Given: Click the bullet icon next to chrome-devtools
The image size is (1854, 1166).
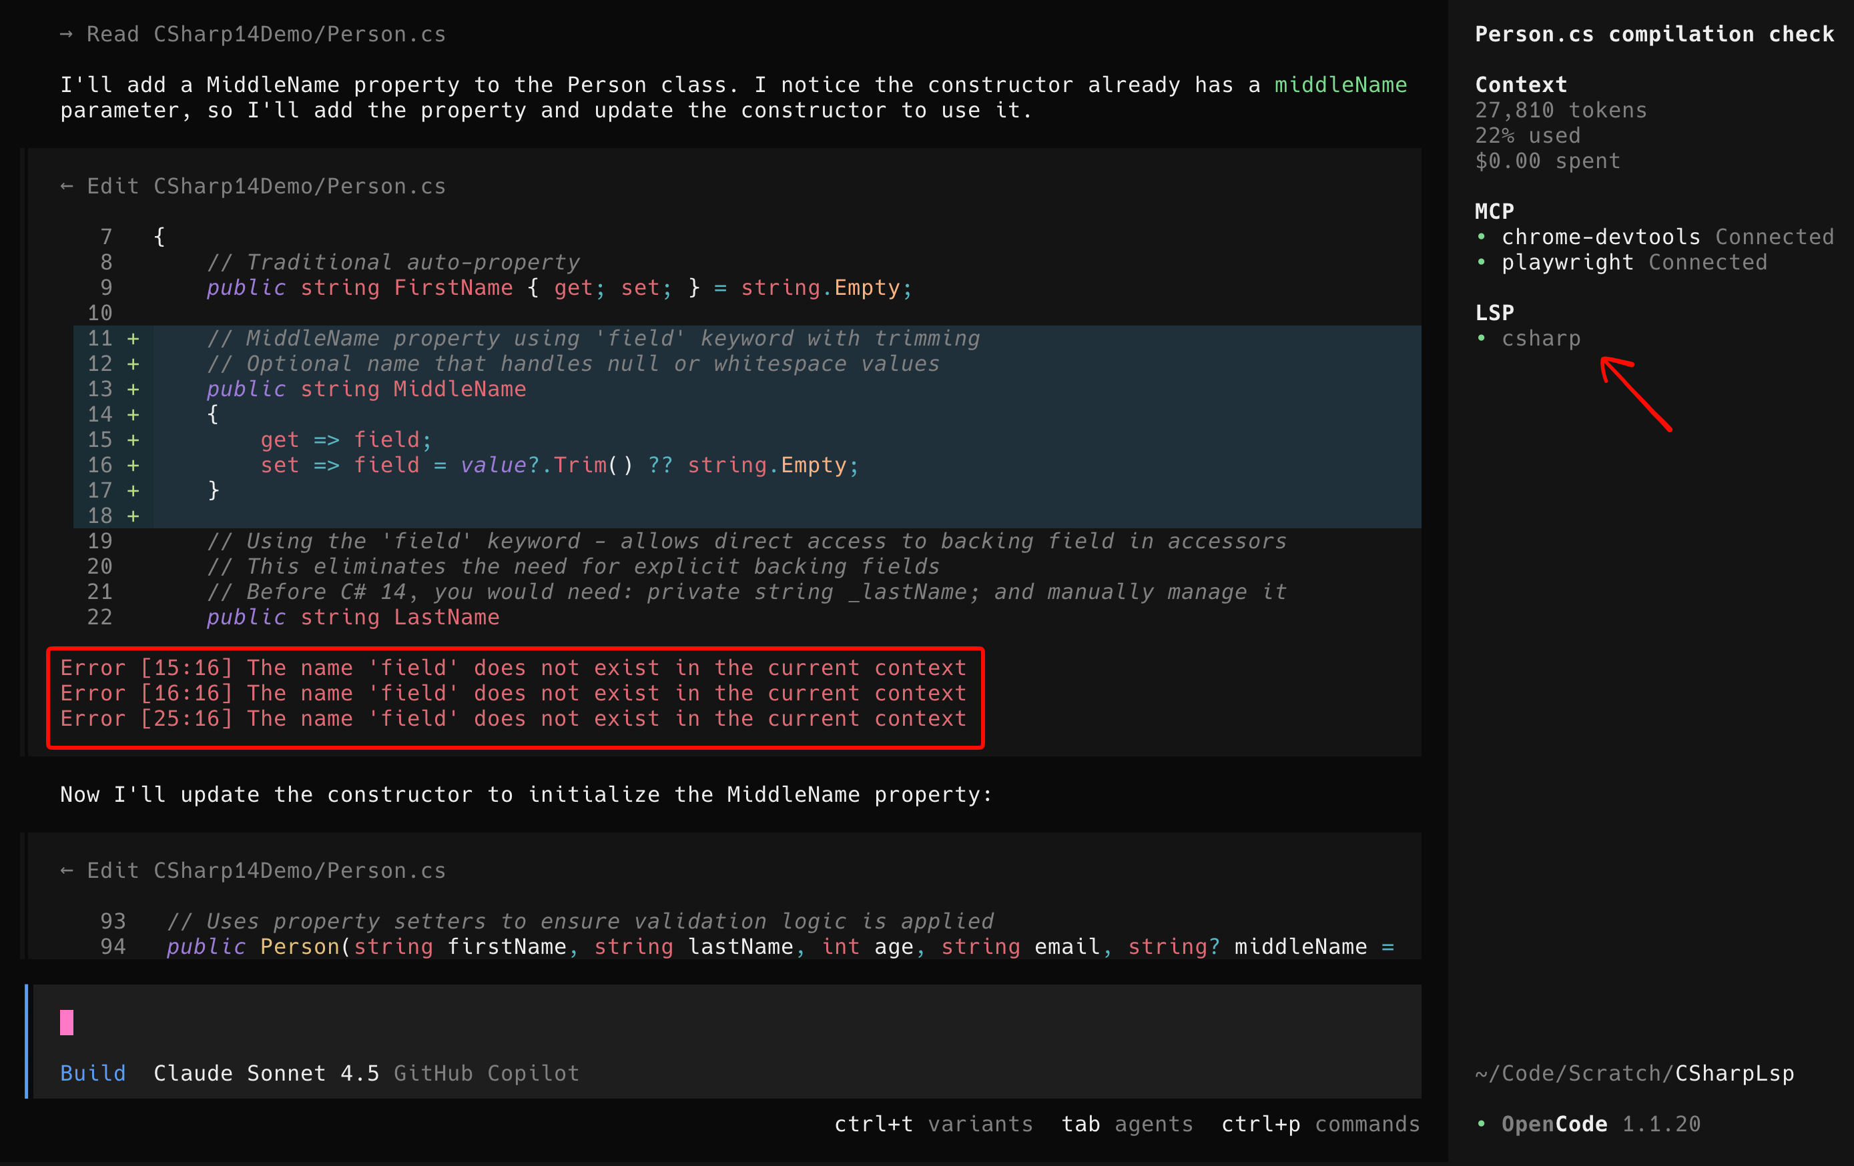Looking at the screenshot, I should pyautogui.click(x=1483, y=236).
